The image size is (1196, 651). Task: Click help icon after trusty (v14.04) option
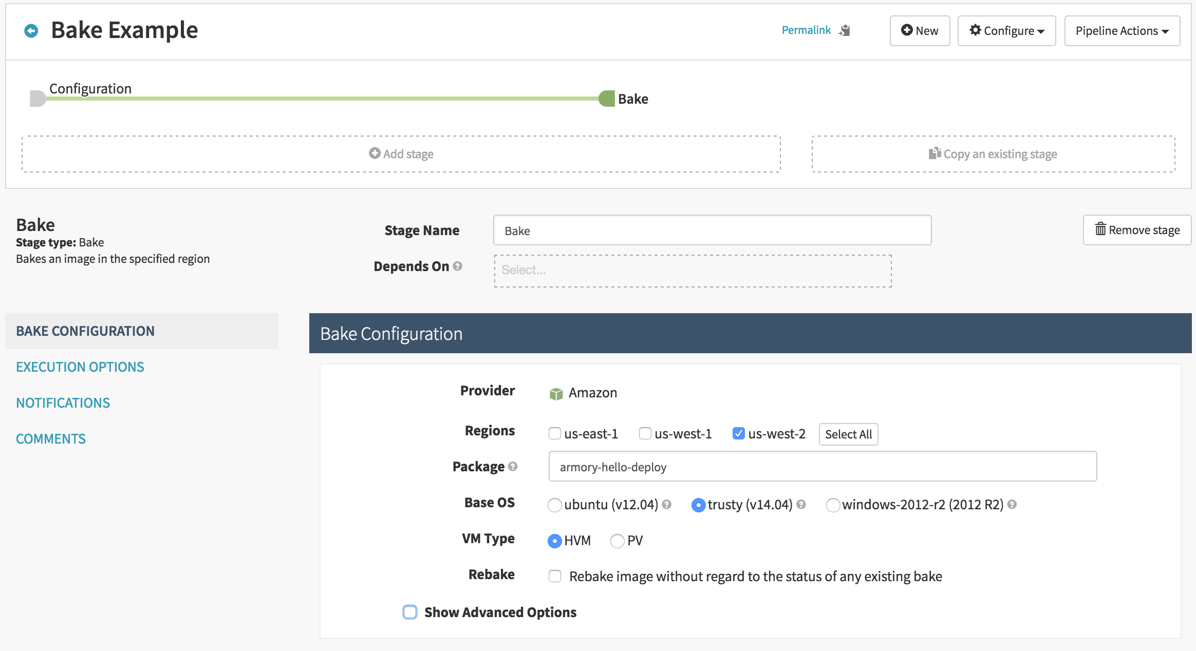[801, 504]
